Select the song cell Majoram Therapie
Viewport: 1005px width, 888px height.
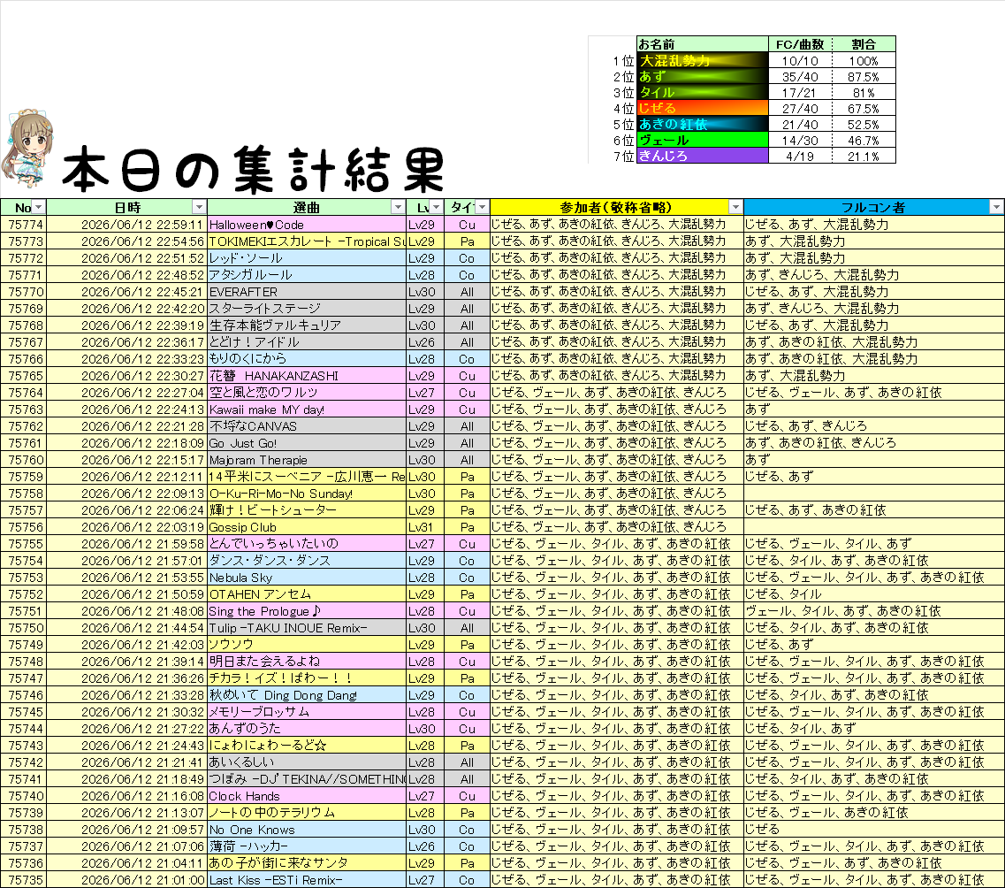click(x=307, y=460)
